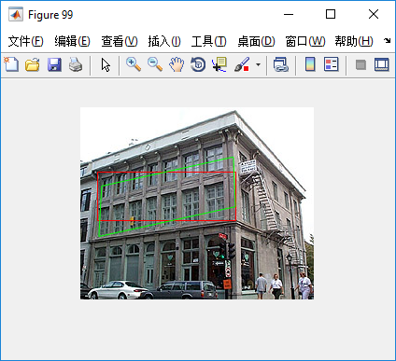396x361 pixels.
Task: Click the Hide Plot Tools icon
Action: (x=361, y=64)
